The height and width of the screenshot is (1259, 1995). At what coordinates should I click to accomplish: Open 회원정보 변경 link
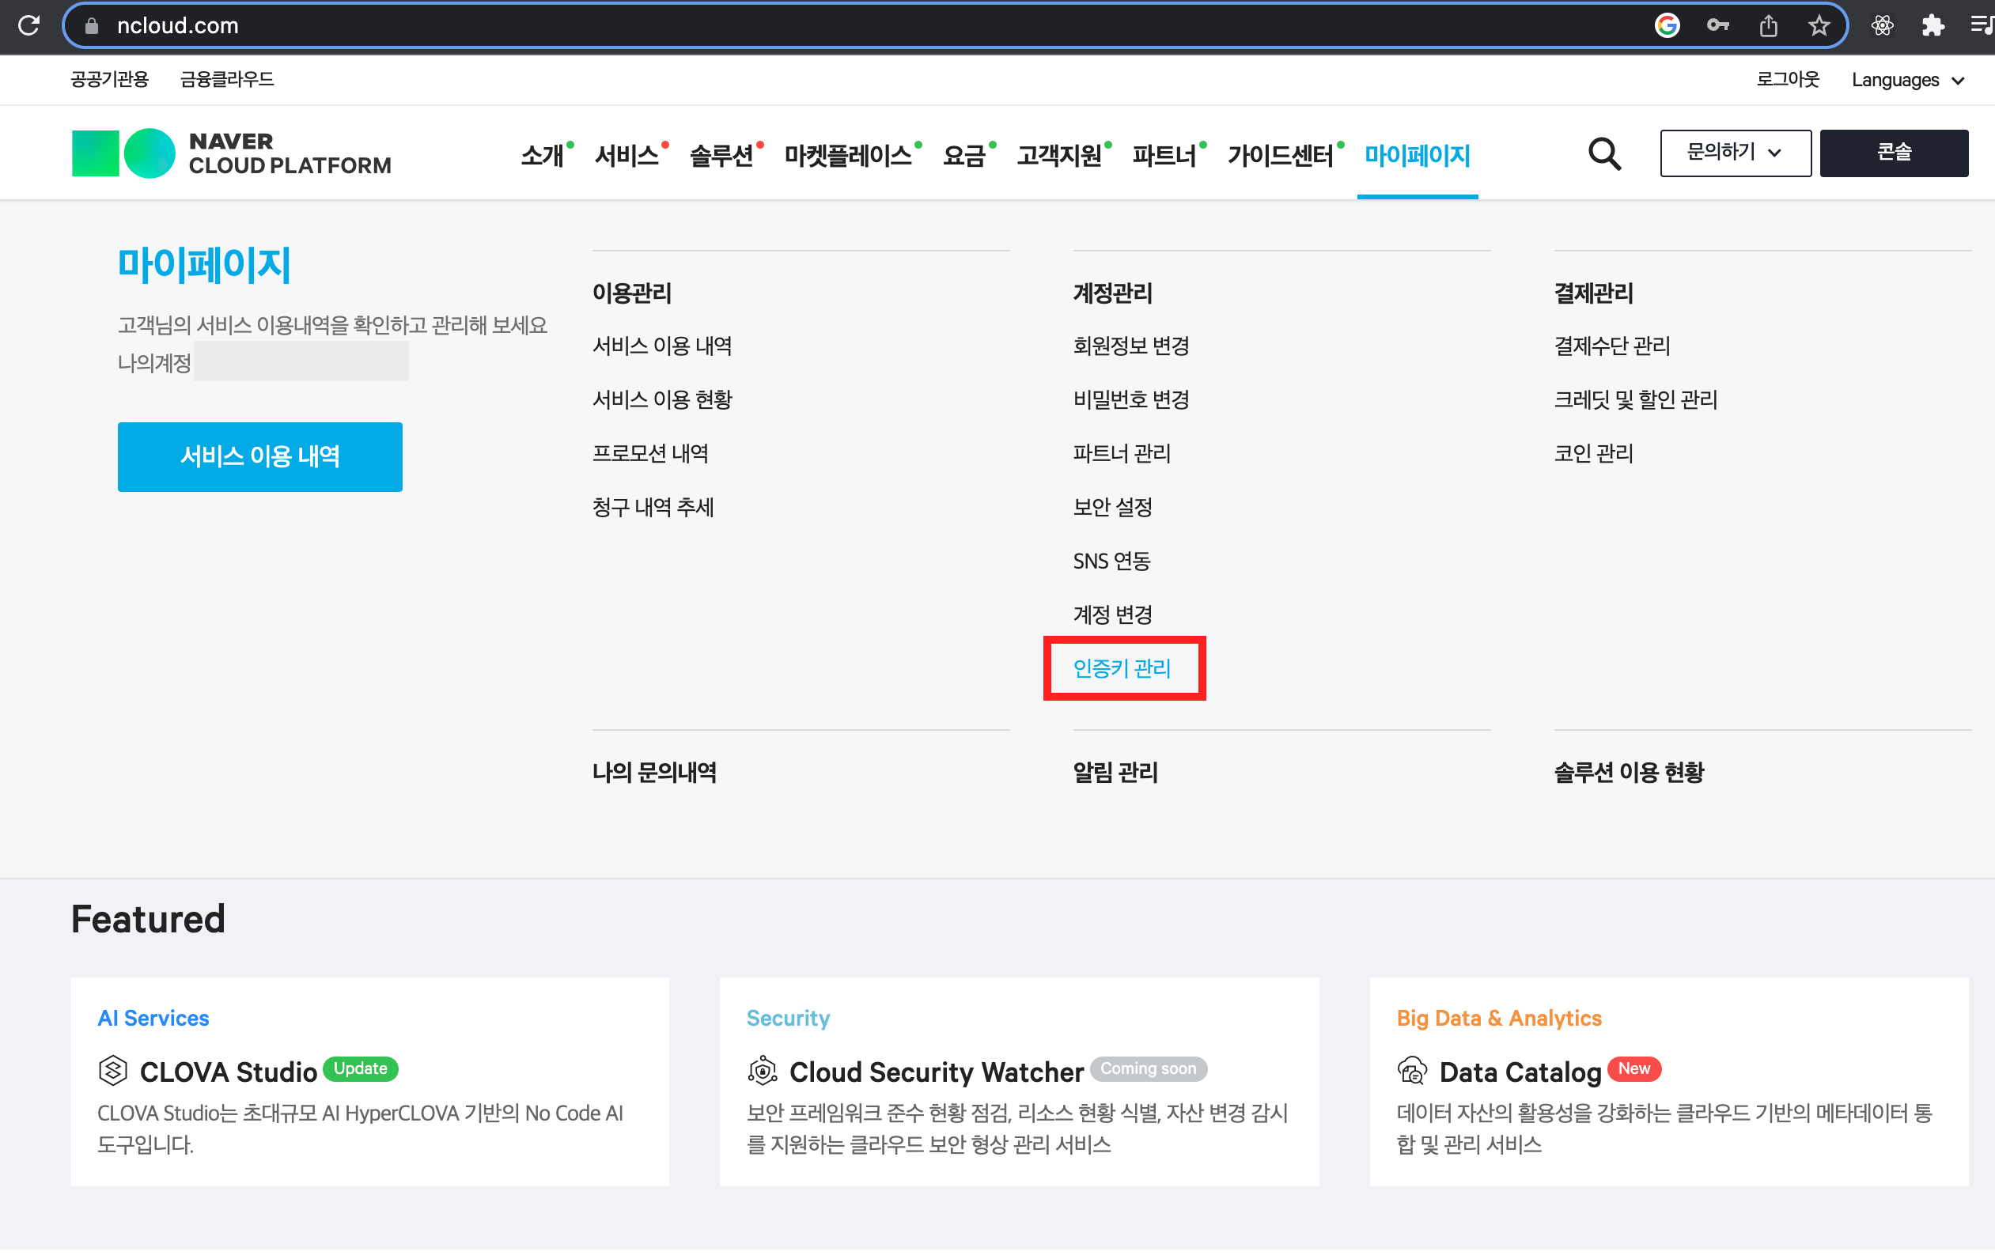[x=1131, y=346]
